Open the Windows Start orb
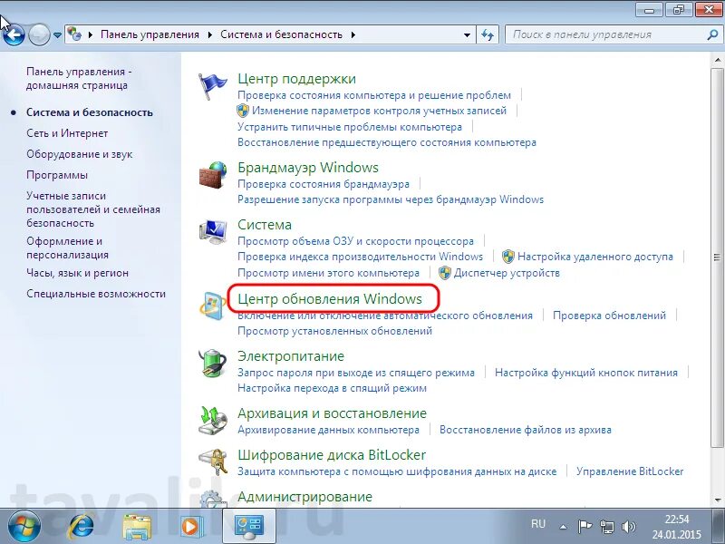Screen dimensions: 725x544 [x=24, y=526]
